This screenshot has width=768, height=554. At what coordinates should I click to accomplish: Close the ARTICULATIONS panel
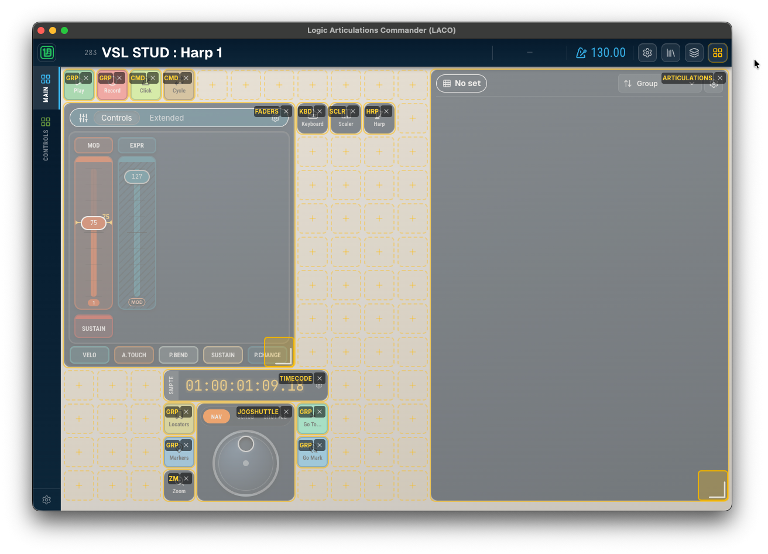[720, 78]
